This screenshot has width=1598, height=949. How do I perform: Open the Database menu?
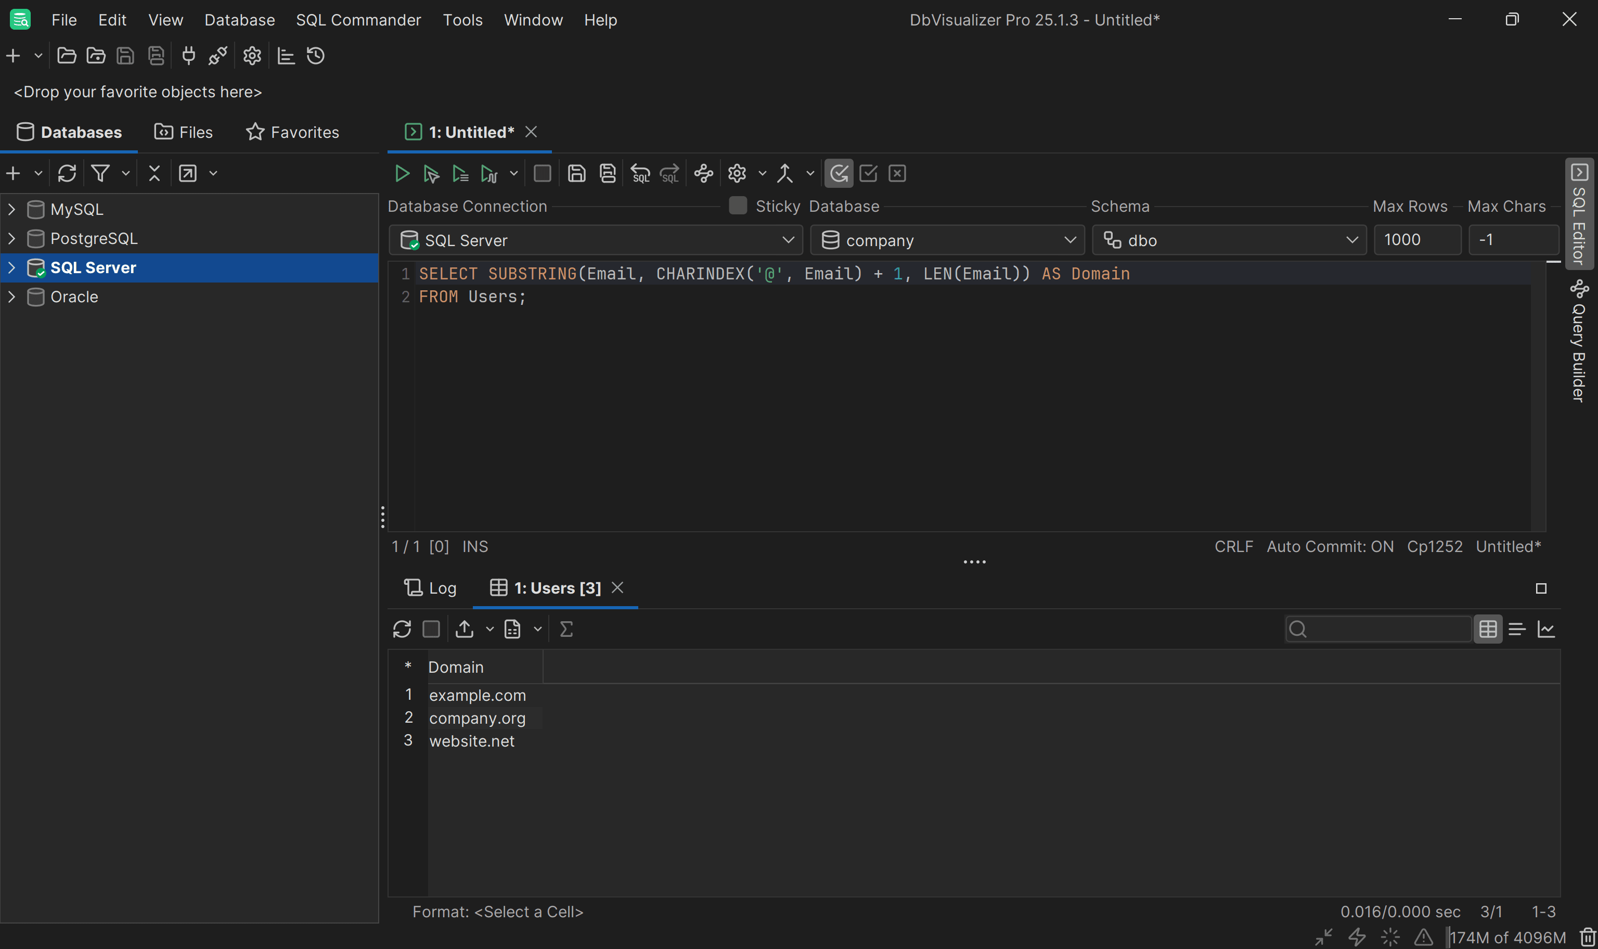(240, 20)
